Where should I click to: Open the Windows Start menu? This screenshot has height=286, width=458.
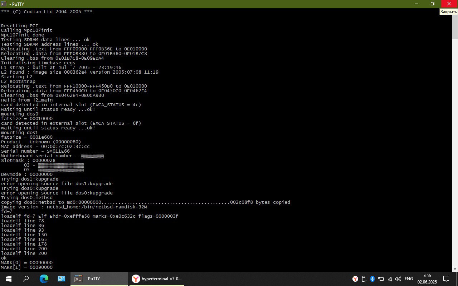tap(8, 279)
